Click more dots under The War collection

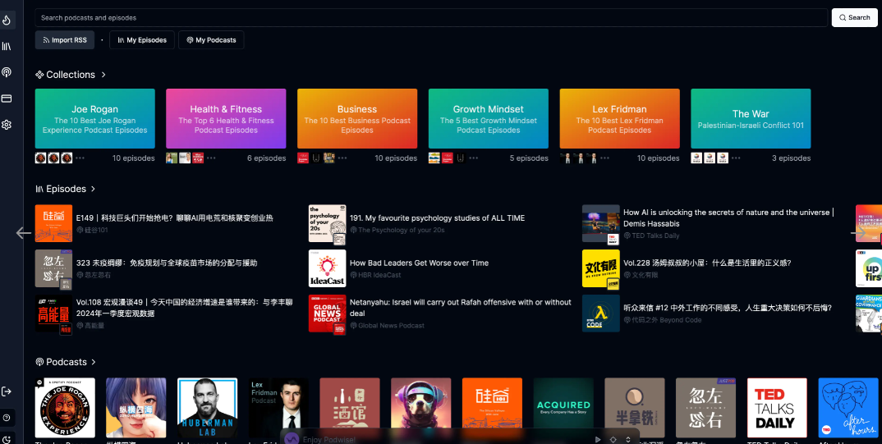click(736, 158)
